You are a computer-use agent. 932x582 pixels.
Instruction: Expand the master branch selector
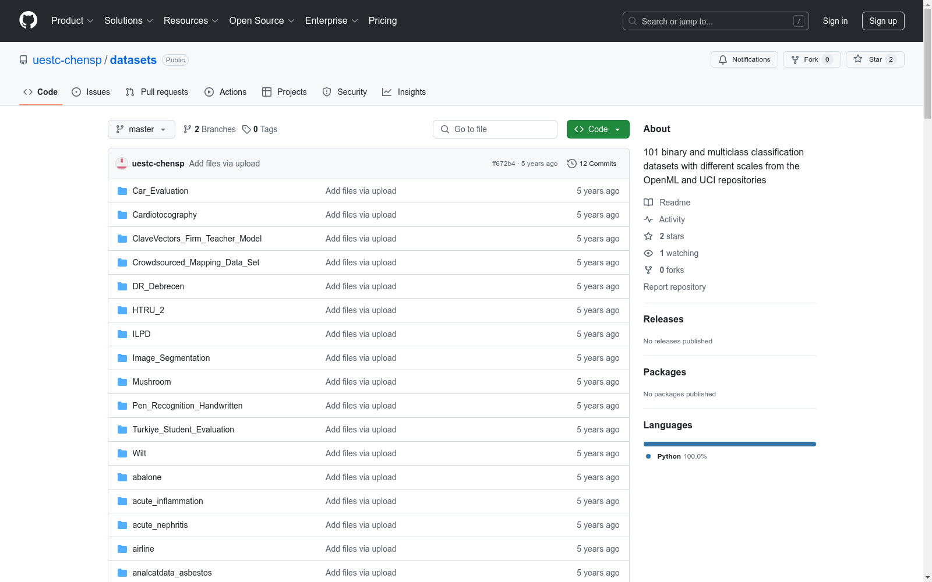click(141, 129)
